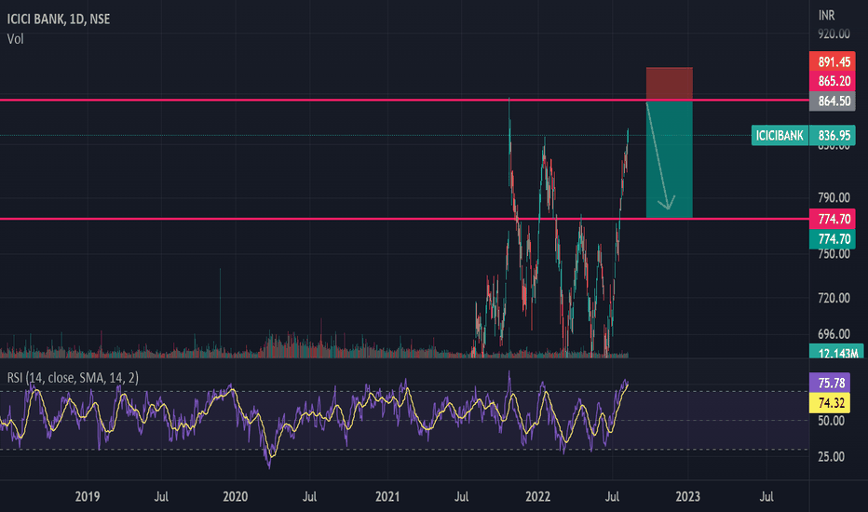The height and width of the screenshot is (512, 868).
Task: Select the 864.50 price label
Action: pos(833,101)
